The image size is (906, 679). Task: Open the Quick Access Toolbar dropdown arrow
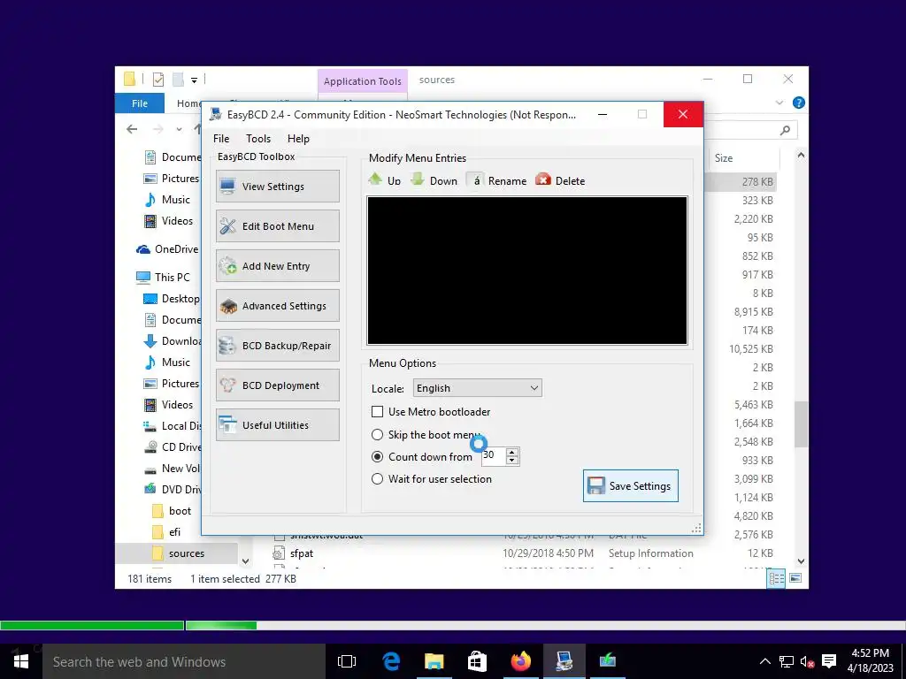point(194,80)
